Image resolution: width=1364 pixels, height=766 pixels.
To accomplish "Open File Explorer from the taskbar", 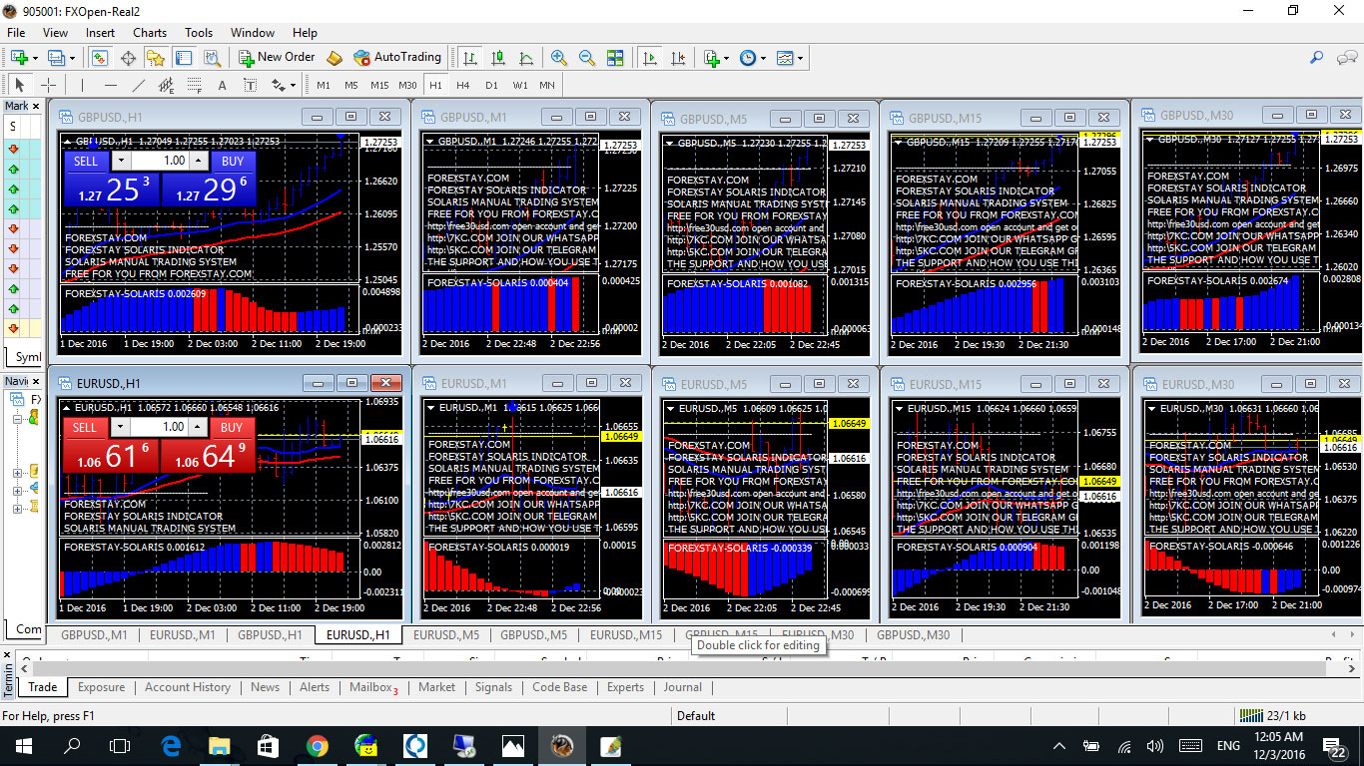I will (219, 745).
